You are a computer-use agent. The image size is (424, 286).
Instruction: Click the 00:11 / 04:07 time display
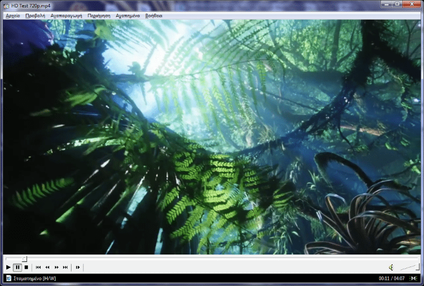[x=391, y=279]
